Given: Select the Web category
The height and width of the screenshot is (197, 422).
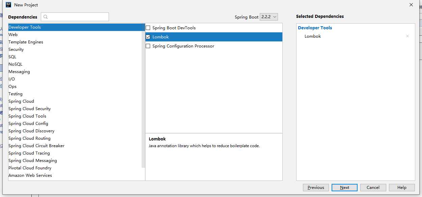Looking at the screenshot, I should click(x=75, y=35).
